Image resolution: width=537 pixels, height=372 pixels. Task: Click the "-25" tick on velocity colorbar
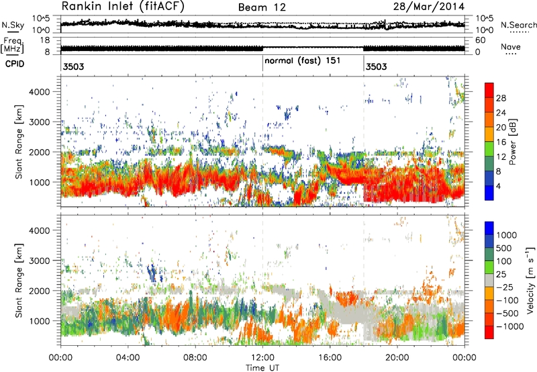[504, 287]
